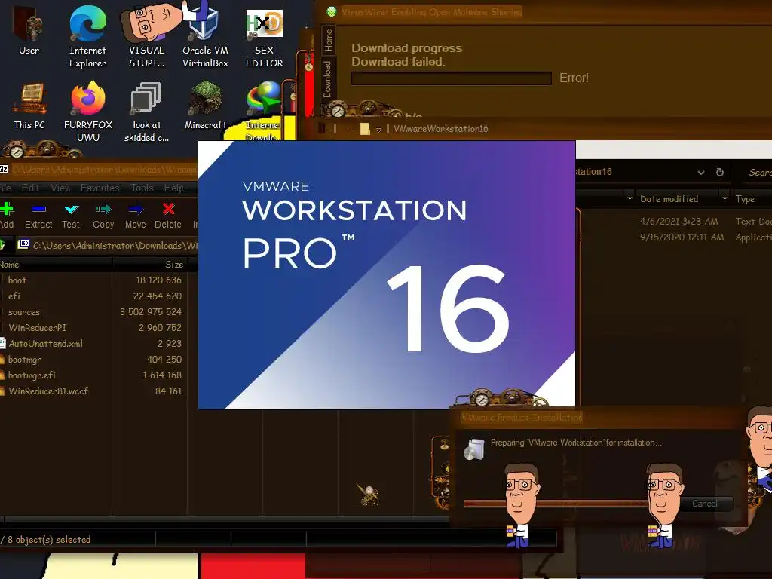The width and height of the screenshot is (772, 579).
Task: Click the Move button in 7-Zip toolbar
Action: click(136, 216)
